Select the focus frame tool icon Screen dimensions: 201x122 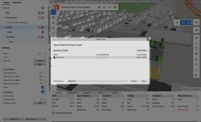point(53,28)
